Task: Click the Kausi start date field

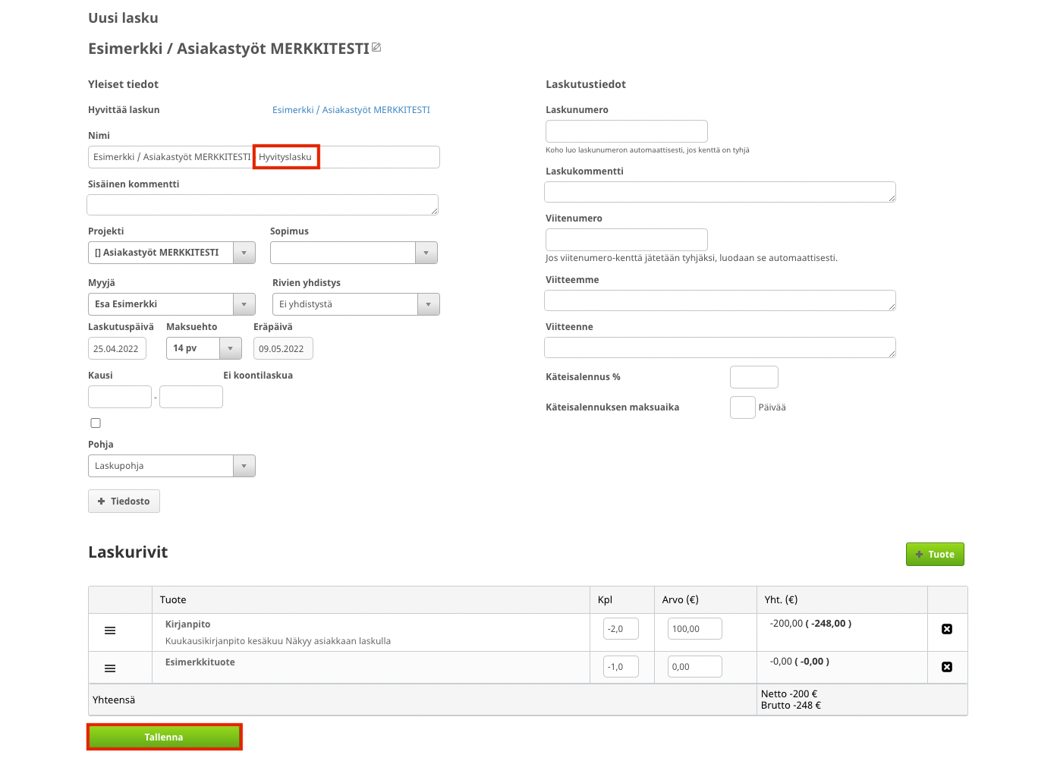Action: pos(120,397)
